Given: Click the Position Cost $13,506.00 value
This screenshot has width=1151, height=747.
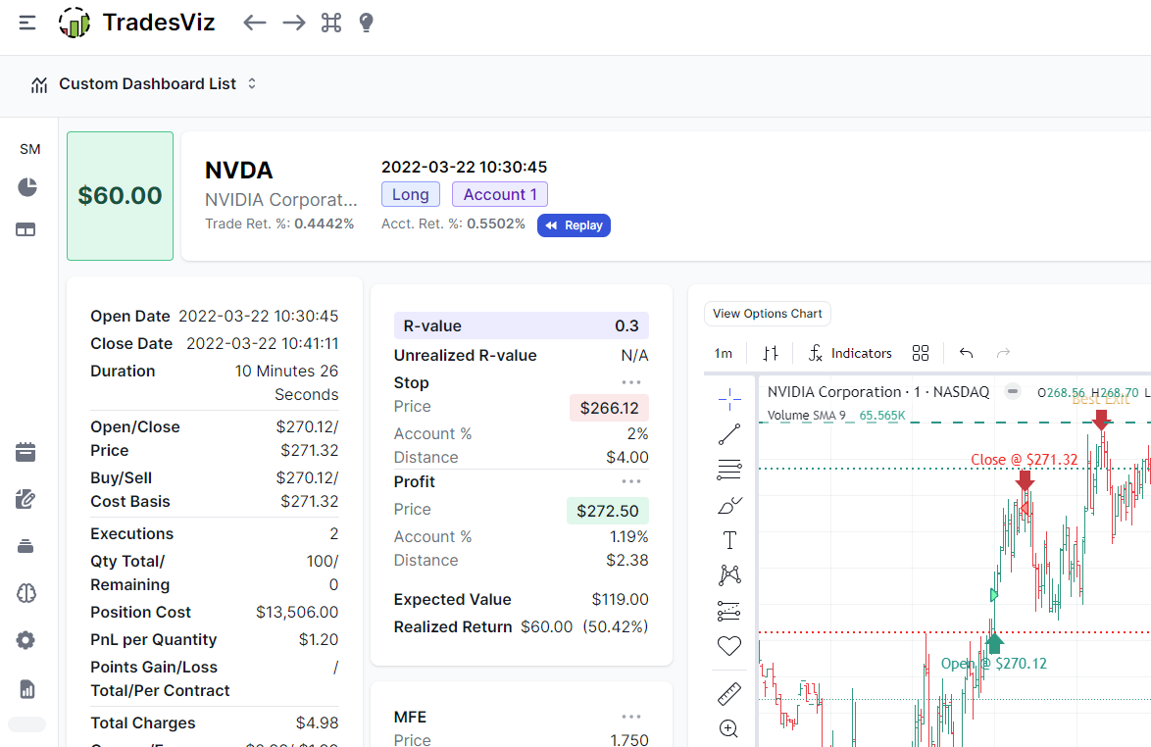Looking at the screenshot, I should (297, 612).
